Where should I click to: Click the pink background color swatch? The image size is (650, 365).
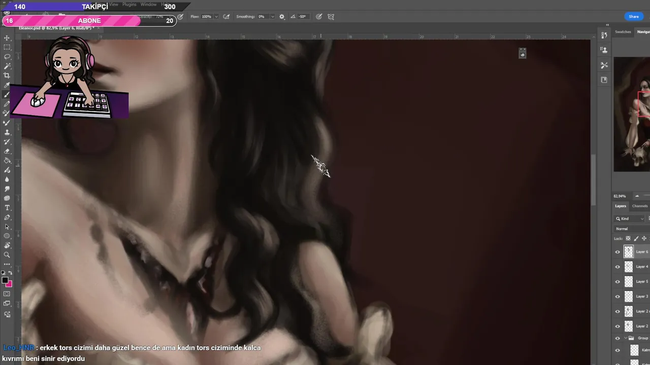(x=9, y=284)
